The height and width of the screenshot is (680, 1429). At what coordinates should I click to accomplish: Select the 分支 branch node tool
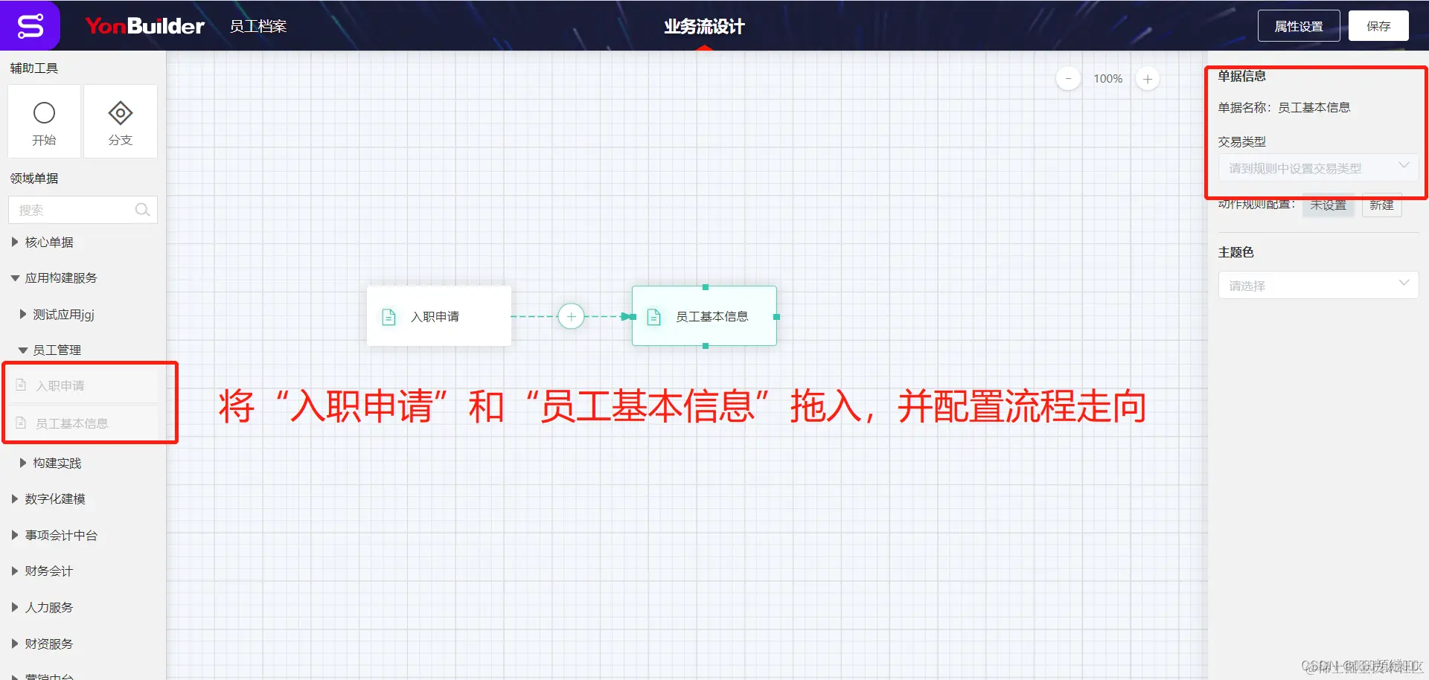(121, 121)
